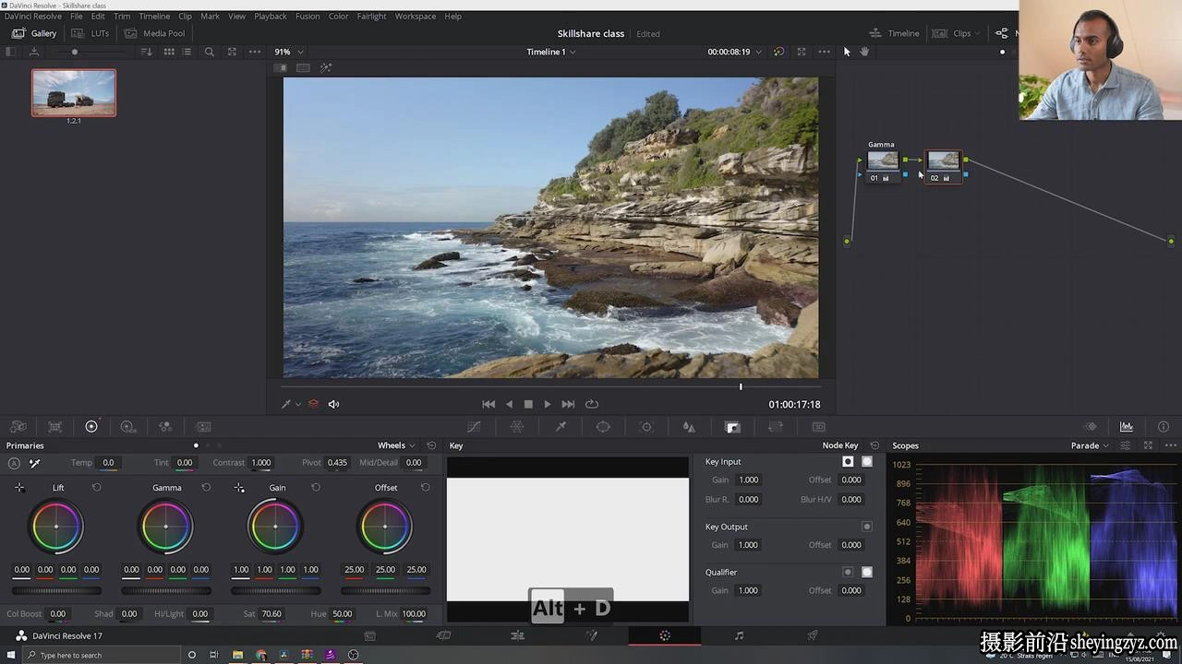Open the RGB Mixer palette
This screenshot has width=1182, height=664.
coord(165,427)
